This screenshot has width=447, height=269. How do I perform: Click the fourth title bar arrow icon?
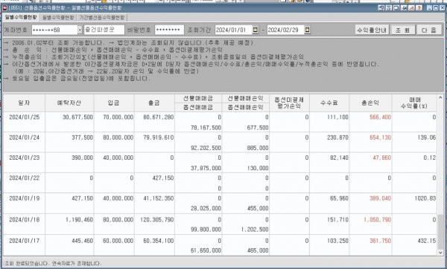tap(404, 8)
